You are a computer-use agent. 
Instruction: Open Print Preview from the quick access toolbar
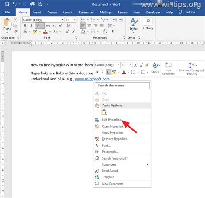40,4
